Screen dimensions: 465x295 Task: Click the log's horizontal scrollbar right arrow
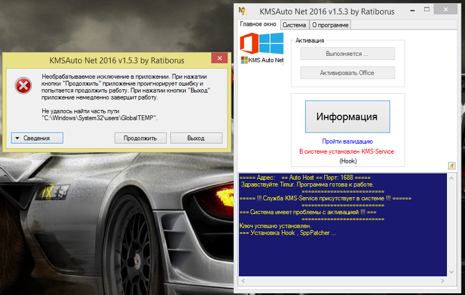coord(443,281)
